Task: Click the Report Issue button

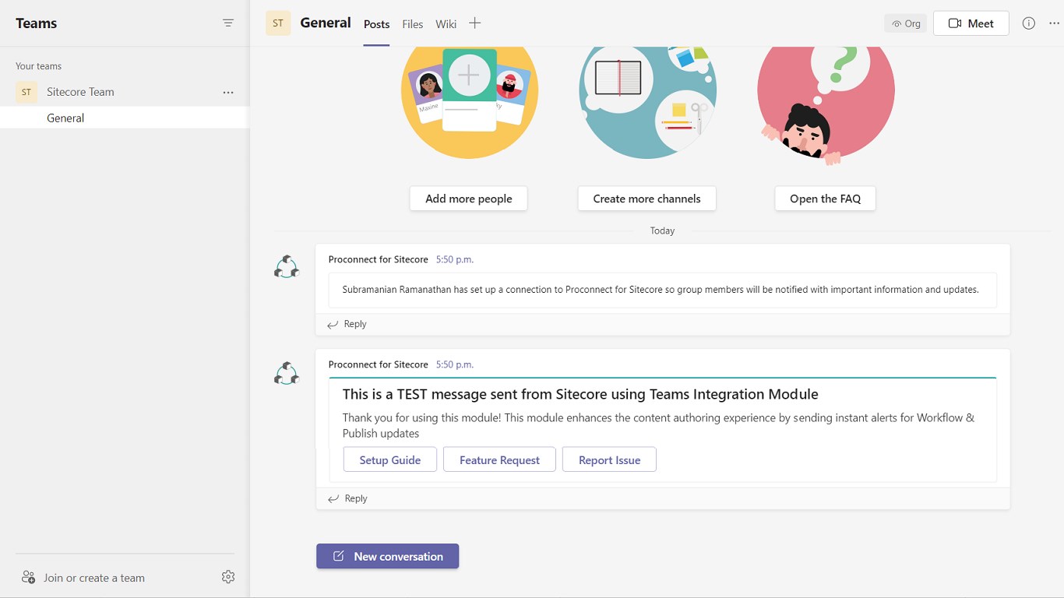Action: coord(609,459)
